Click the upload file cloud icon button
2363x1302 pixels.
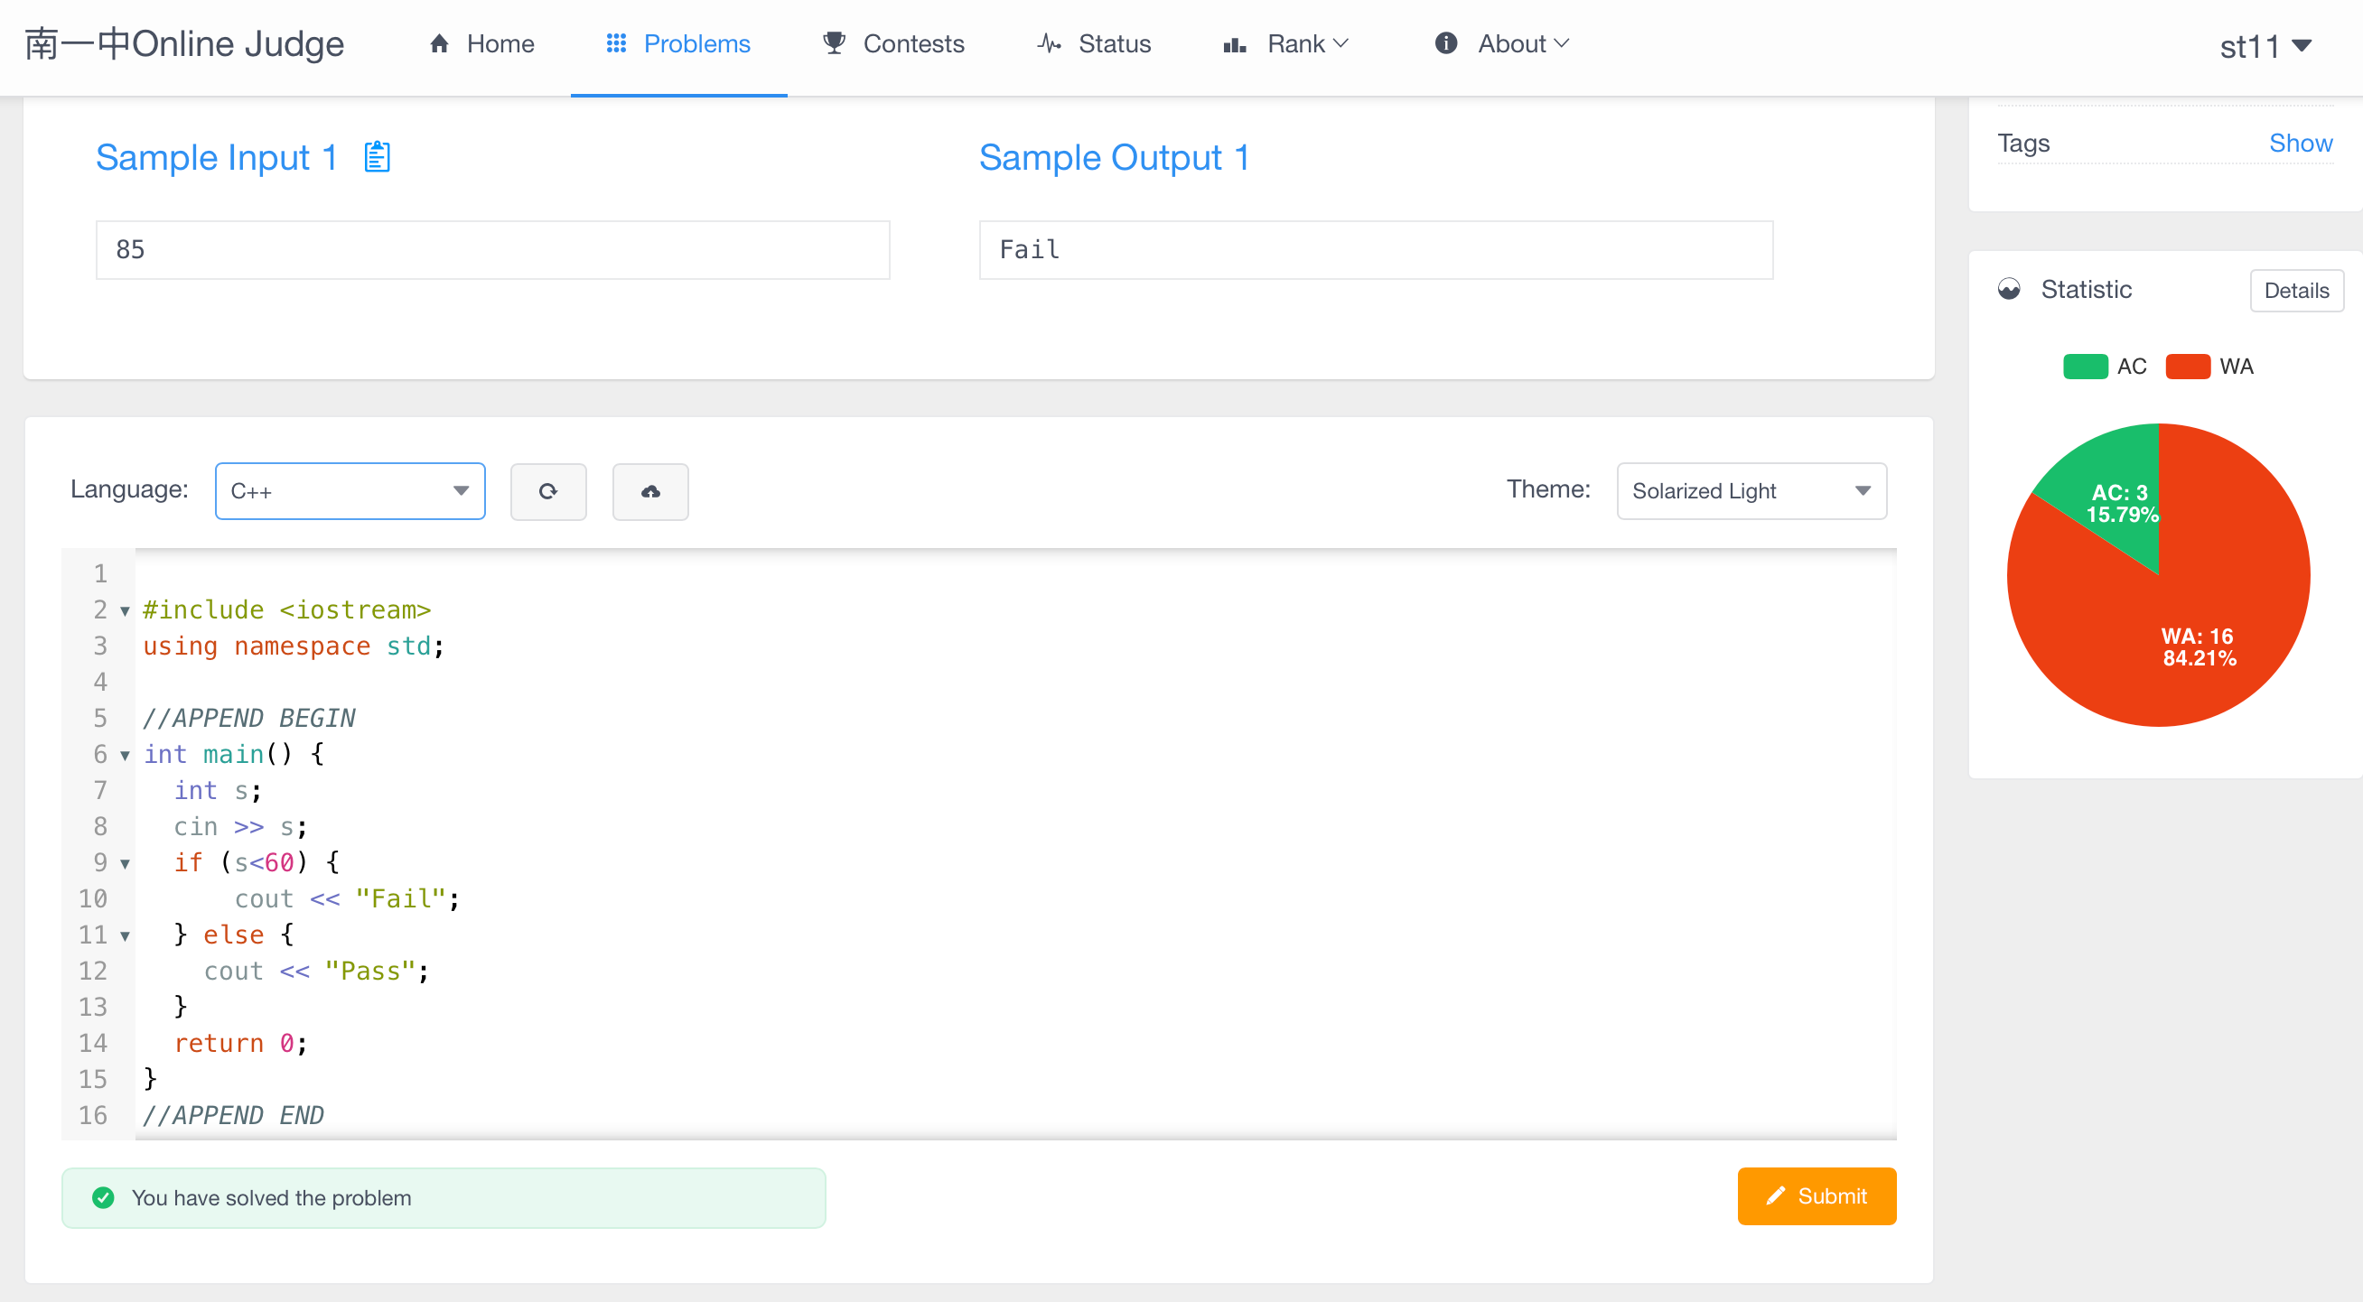[650, 491]
